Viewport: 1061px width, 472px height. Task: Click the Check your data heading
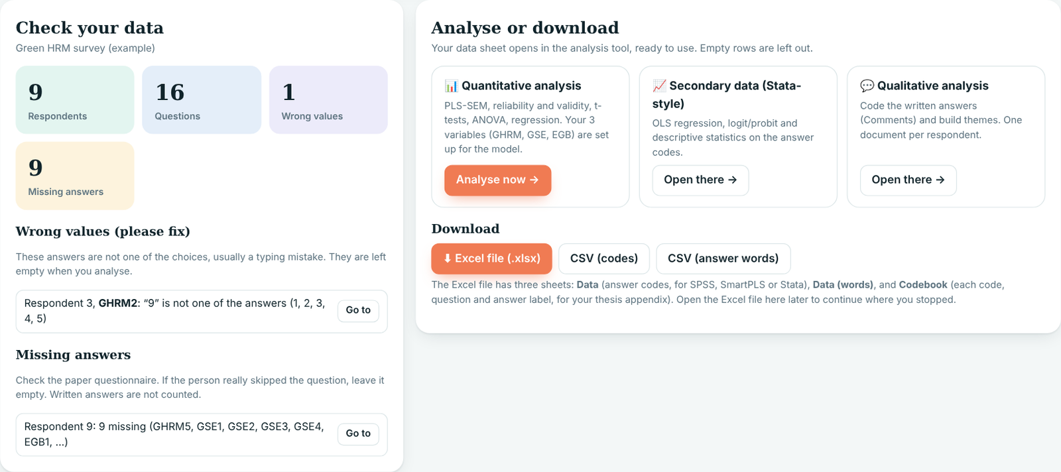(x=90, y=28)
